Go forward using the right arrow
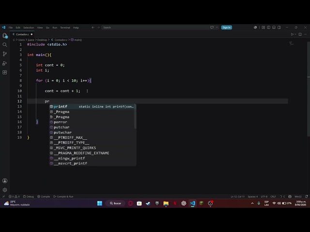Screen dimensions: 310x232 pyautogui.click(x=98, y=28)
